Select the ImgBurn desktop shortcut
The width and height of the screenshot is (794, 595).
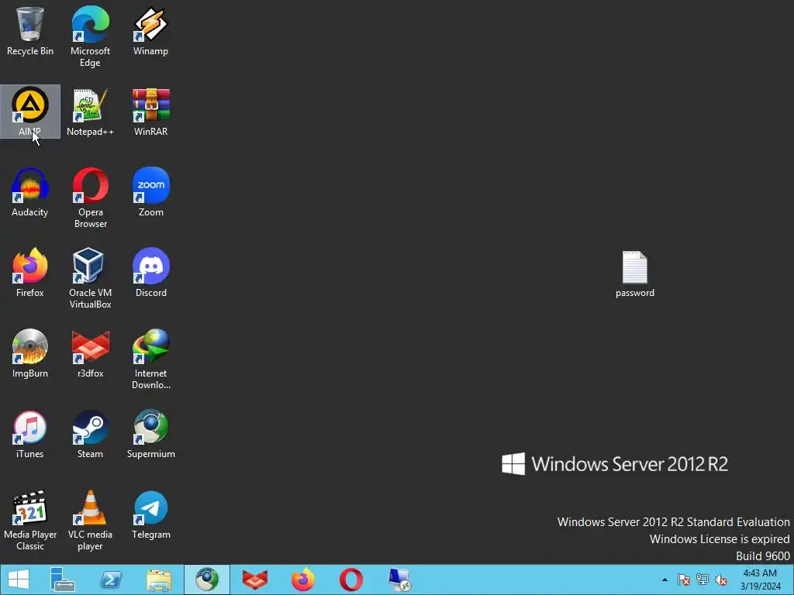click(x=30, y=353)
